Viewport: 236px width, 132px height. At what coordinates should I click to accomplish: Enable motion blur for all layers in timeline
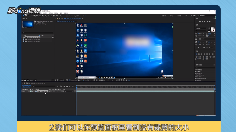(x=70, y=86)
